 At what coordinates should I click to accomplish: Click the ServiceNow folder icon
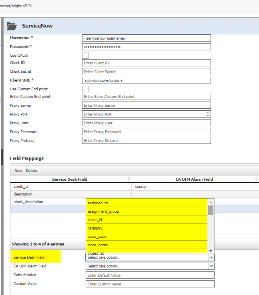point(12,26)
